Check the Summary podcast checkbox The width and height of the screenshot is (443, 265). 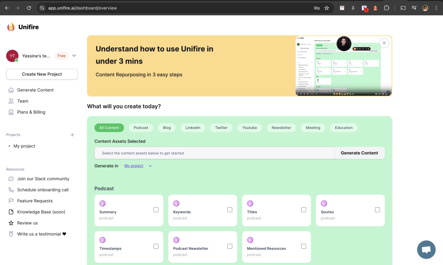point(156,210)
